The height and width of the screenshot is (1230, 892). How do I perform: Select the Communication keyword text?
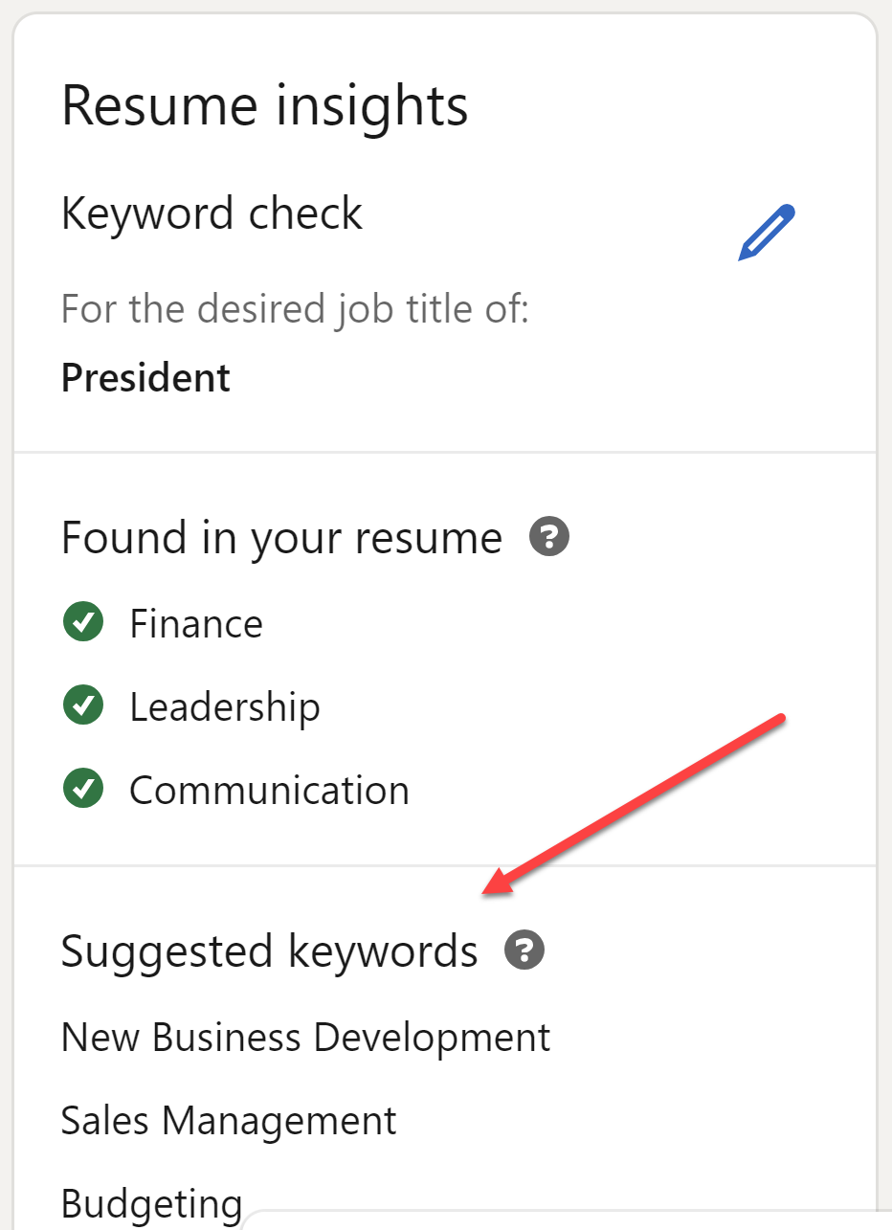click(269, 791)
